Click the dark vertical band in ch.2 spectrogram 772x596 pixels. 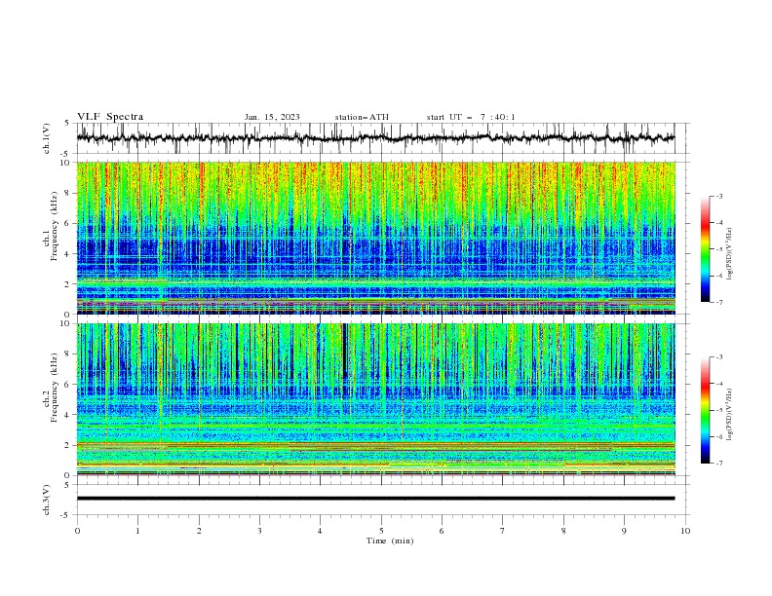click(345, 352)
